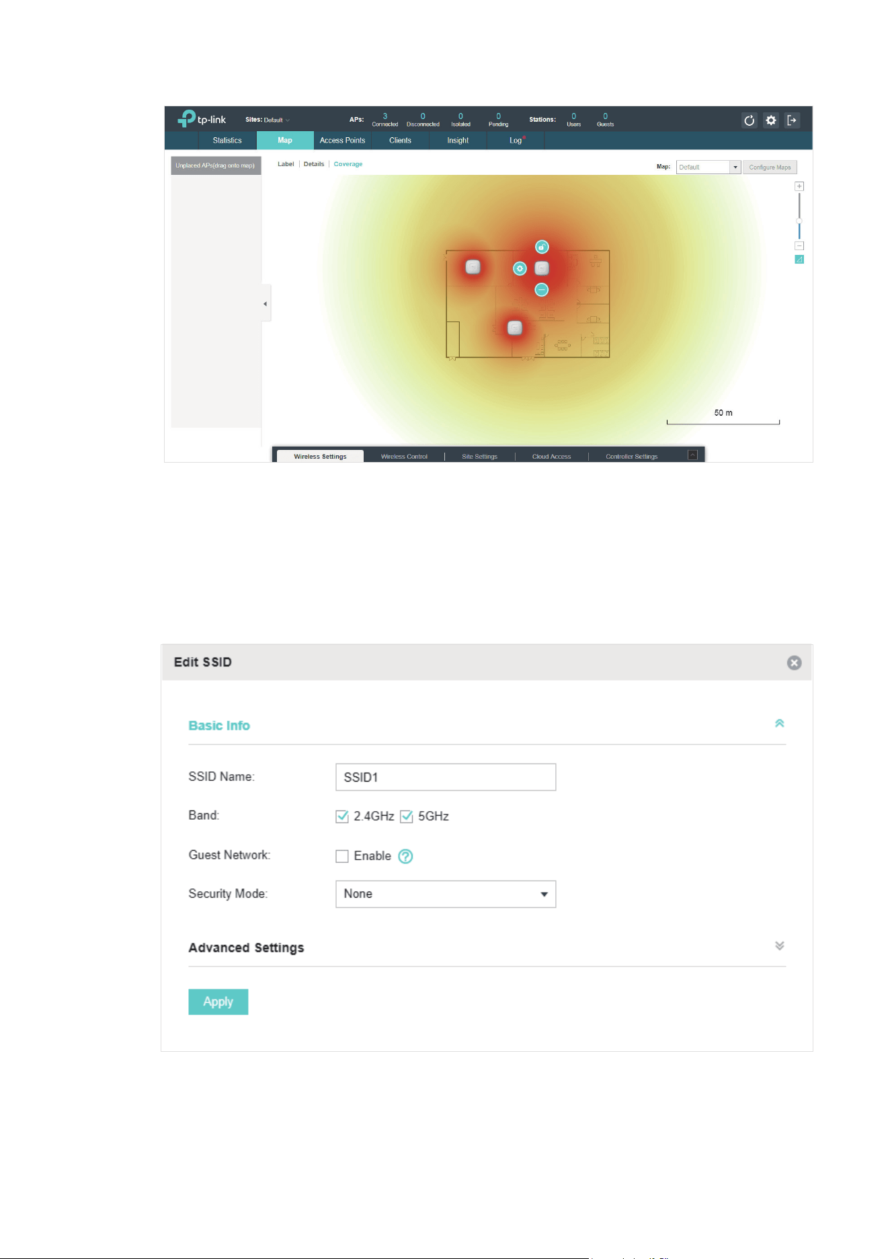Open the Sites Default dropdown

[x=276, y=120]
